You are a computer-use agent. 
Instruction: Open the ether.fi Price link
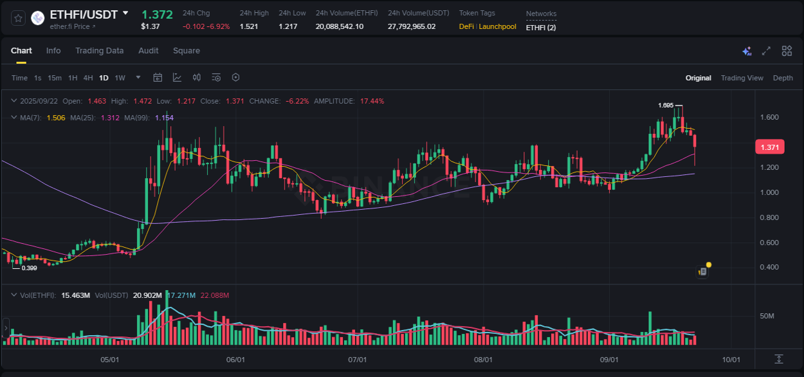[x=69, y=27]
